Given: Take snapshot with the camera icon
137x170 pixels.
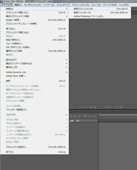Looking at the screenshot, I should tap(91, 107).
